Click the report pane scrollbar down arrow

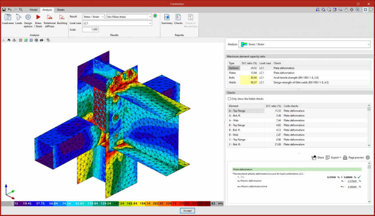click(x=369, y=201)
